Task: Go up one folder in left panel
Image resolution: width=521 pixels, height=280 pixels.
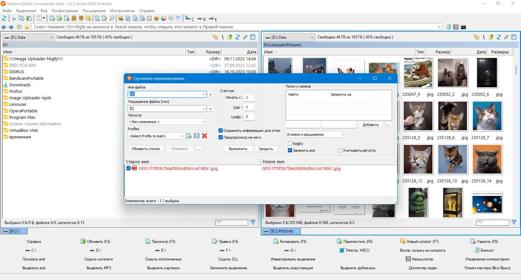Action: point(230,37)
